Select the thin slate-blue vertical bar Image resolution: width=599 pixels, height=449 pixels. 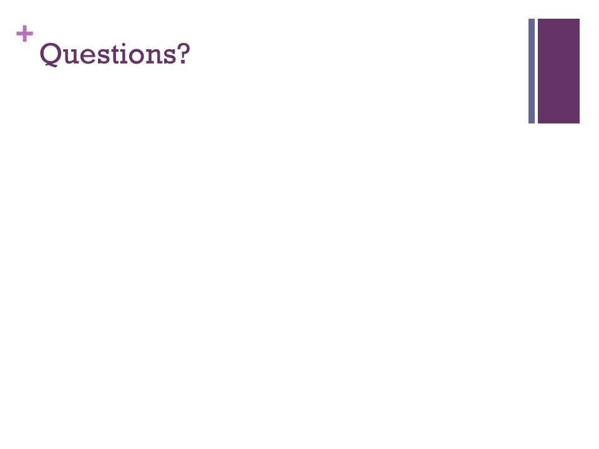(x=532, y=71)
